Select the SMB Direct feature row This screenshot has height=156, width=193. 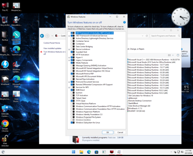[x=80, y=90]
